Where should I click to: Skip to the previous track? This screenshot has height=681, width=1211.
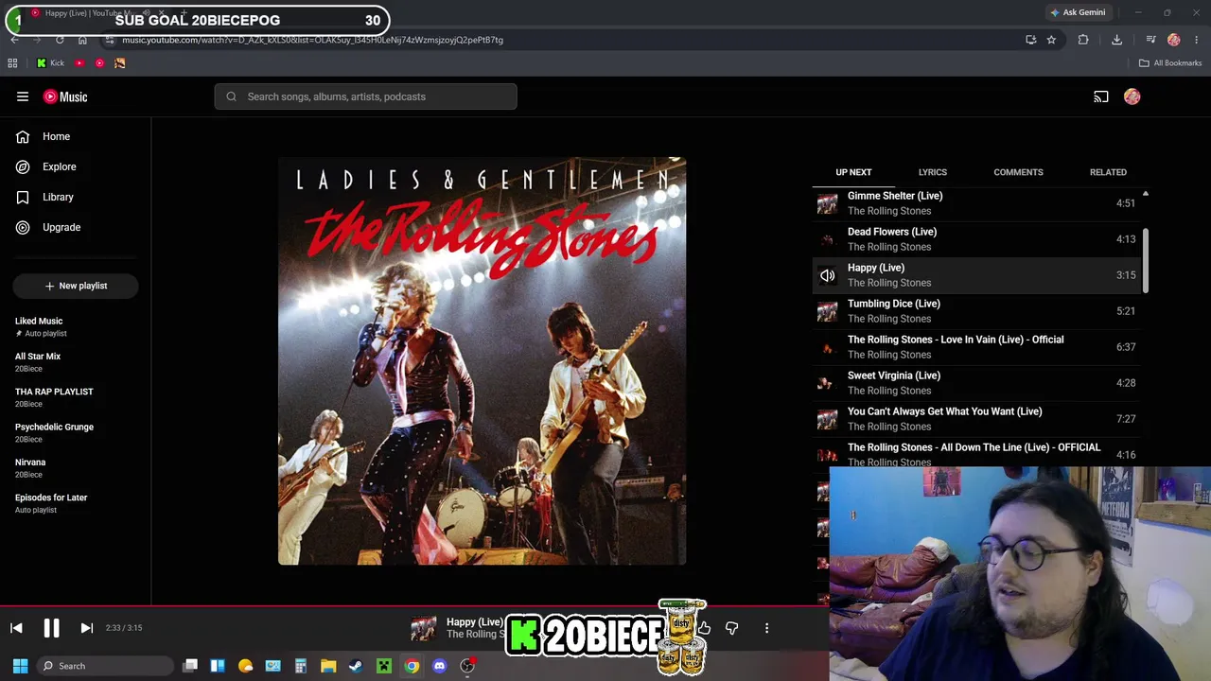pos(16,628)
